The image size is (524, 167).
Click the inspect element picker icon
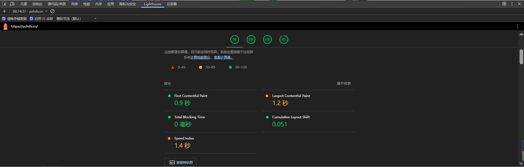[4, 4]
